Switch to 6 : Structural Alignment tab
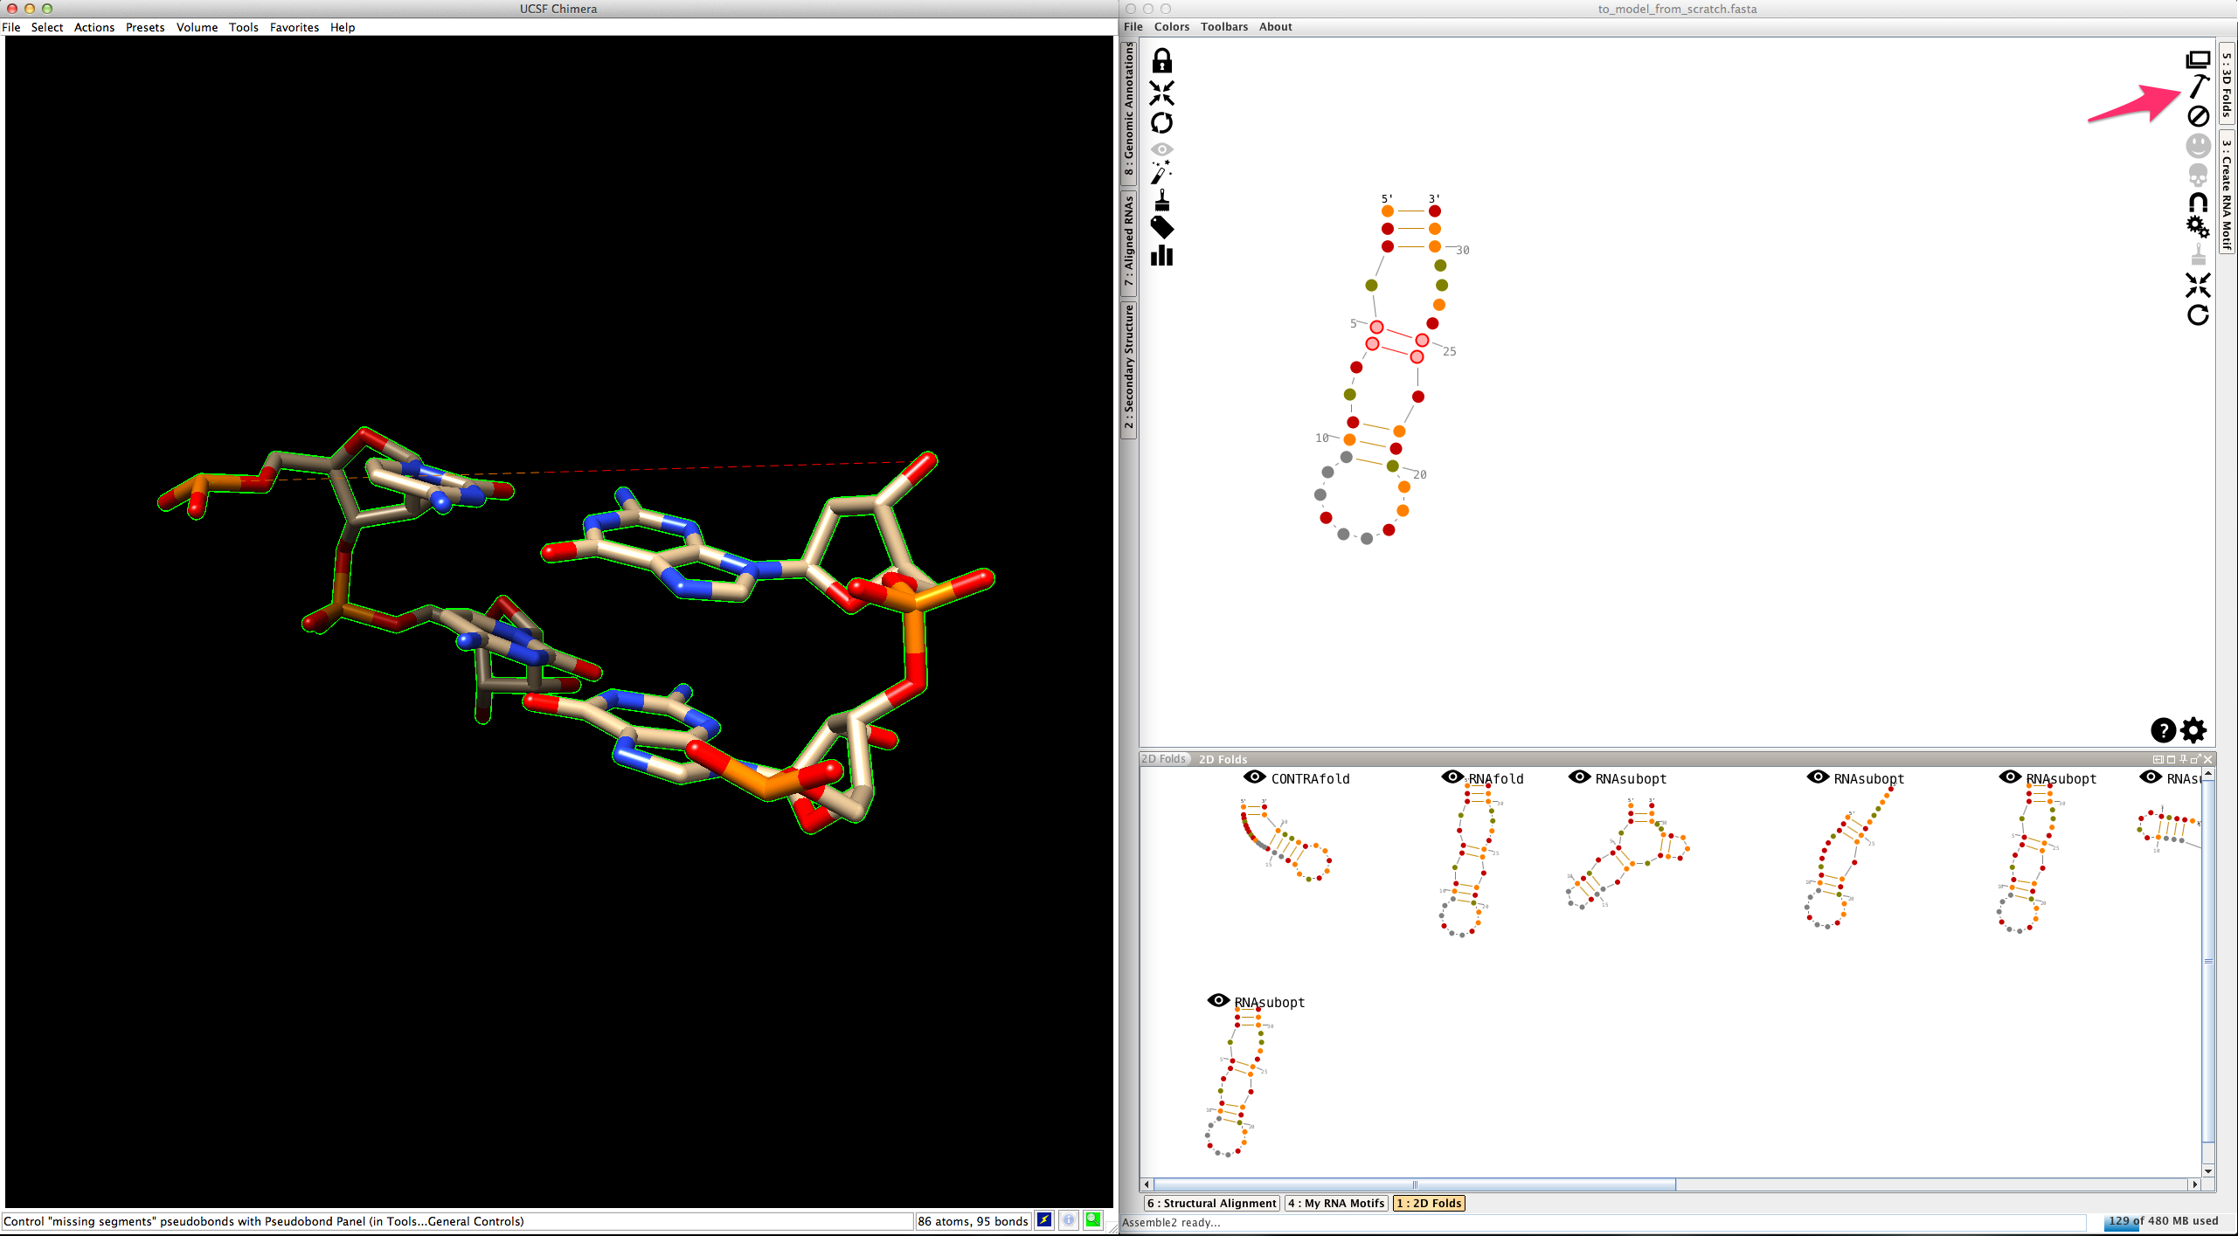Image resolution: width=2238 pixels, height=1236 pixels. pyautogui.click(x=1212, y=1203)
